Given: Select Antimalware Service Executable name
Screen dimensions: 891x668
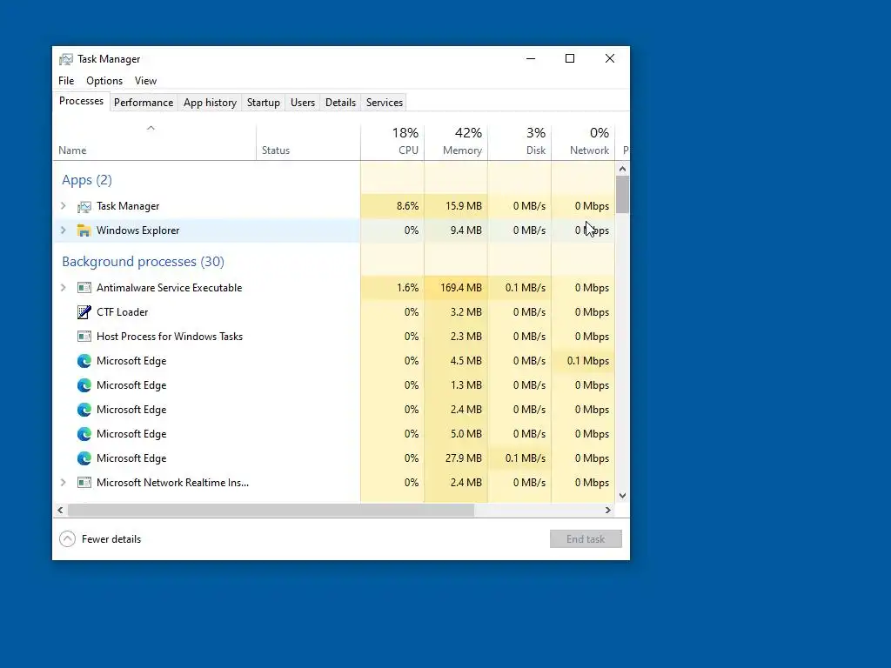Looking at the screenshot, I should point(169,288).
